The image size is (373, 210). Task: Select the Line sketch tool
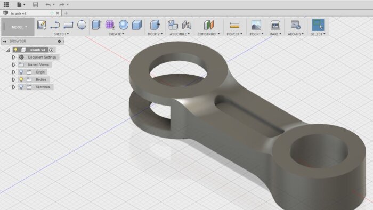(x=55, y=25)
